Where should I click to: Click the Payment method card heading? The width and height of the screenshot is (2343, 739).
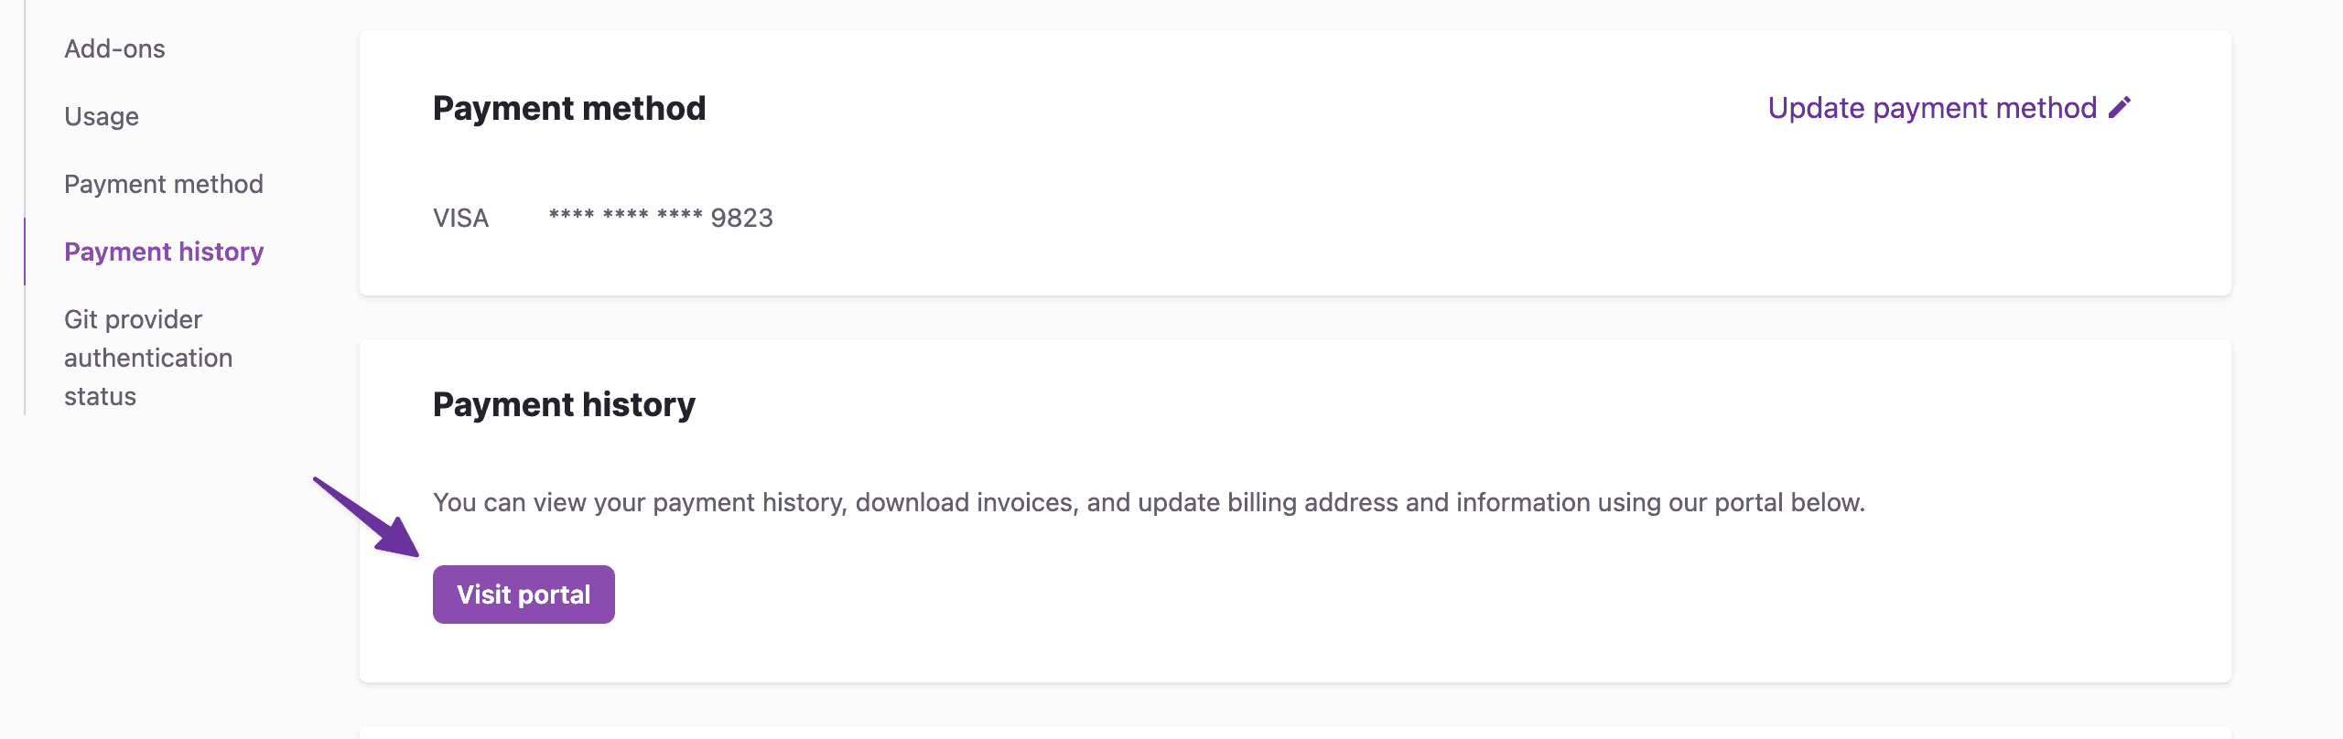(569, 108)
